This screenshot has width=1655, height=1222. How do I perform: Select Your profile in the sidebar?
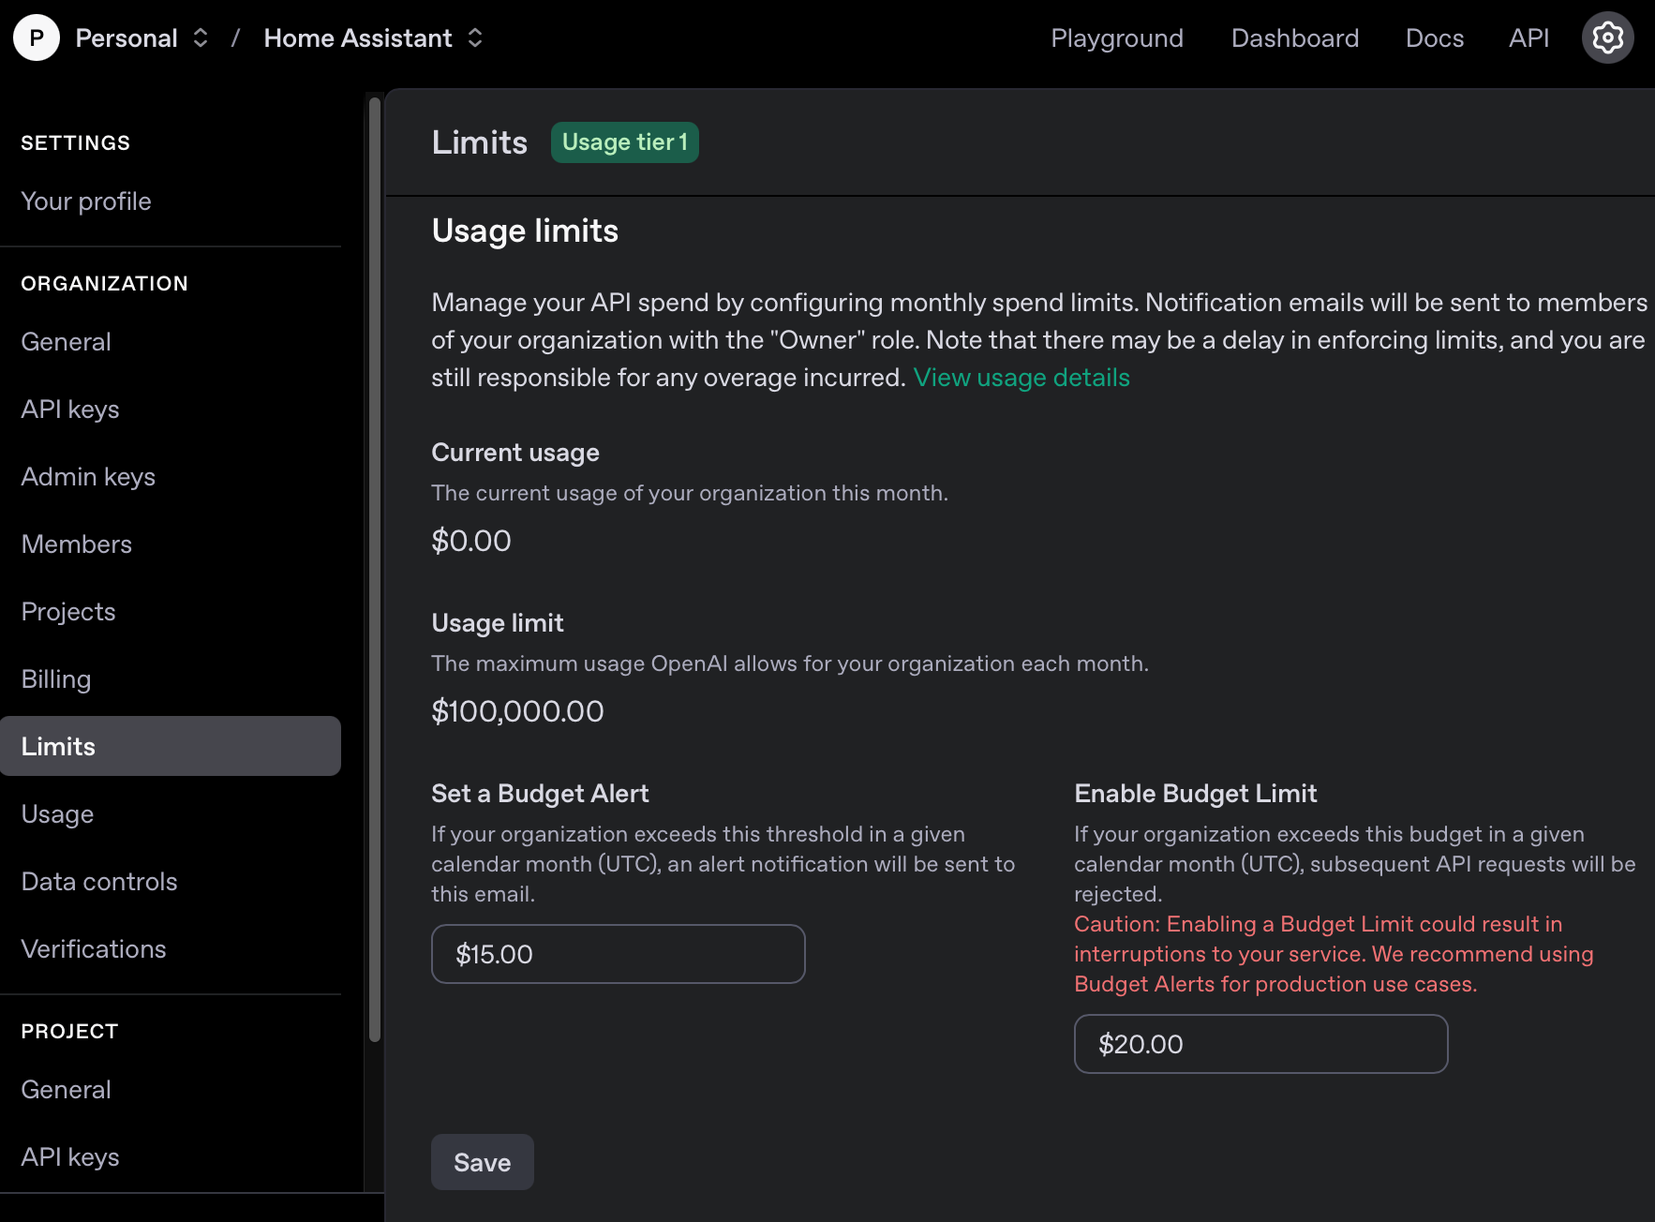click(85, 201)
